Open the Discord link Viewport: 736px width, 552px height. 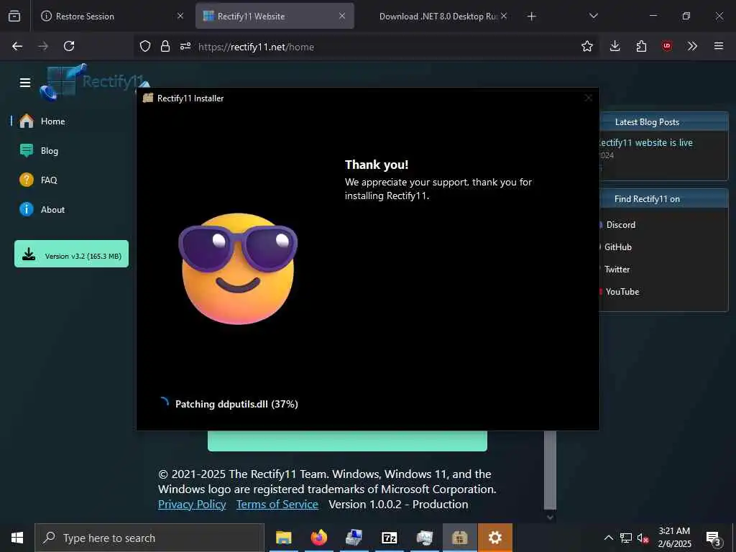(620, 225)
